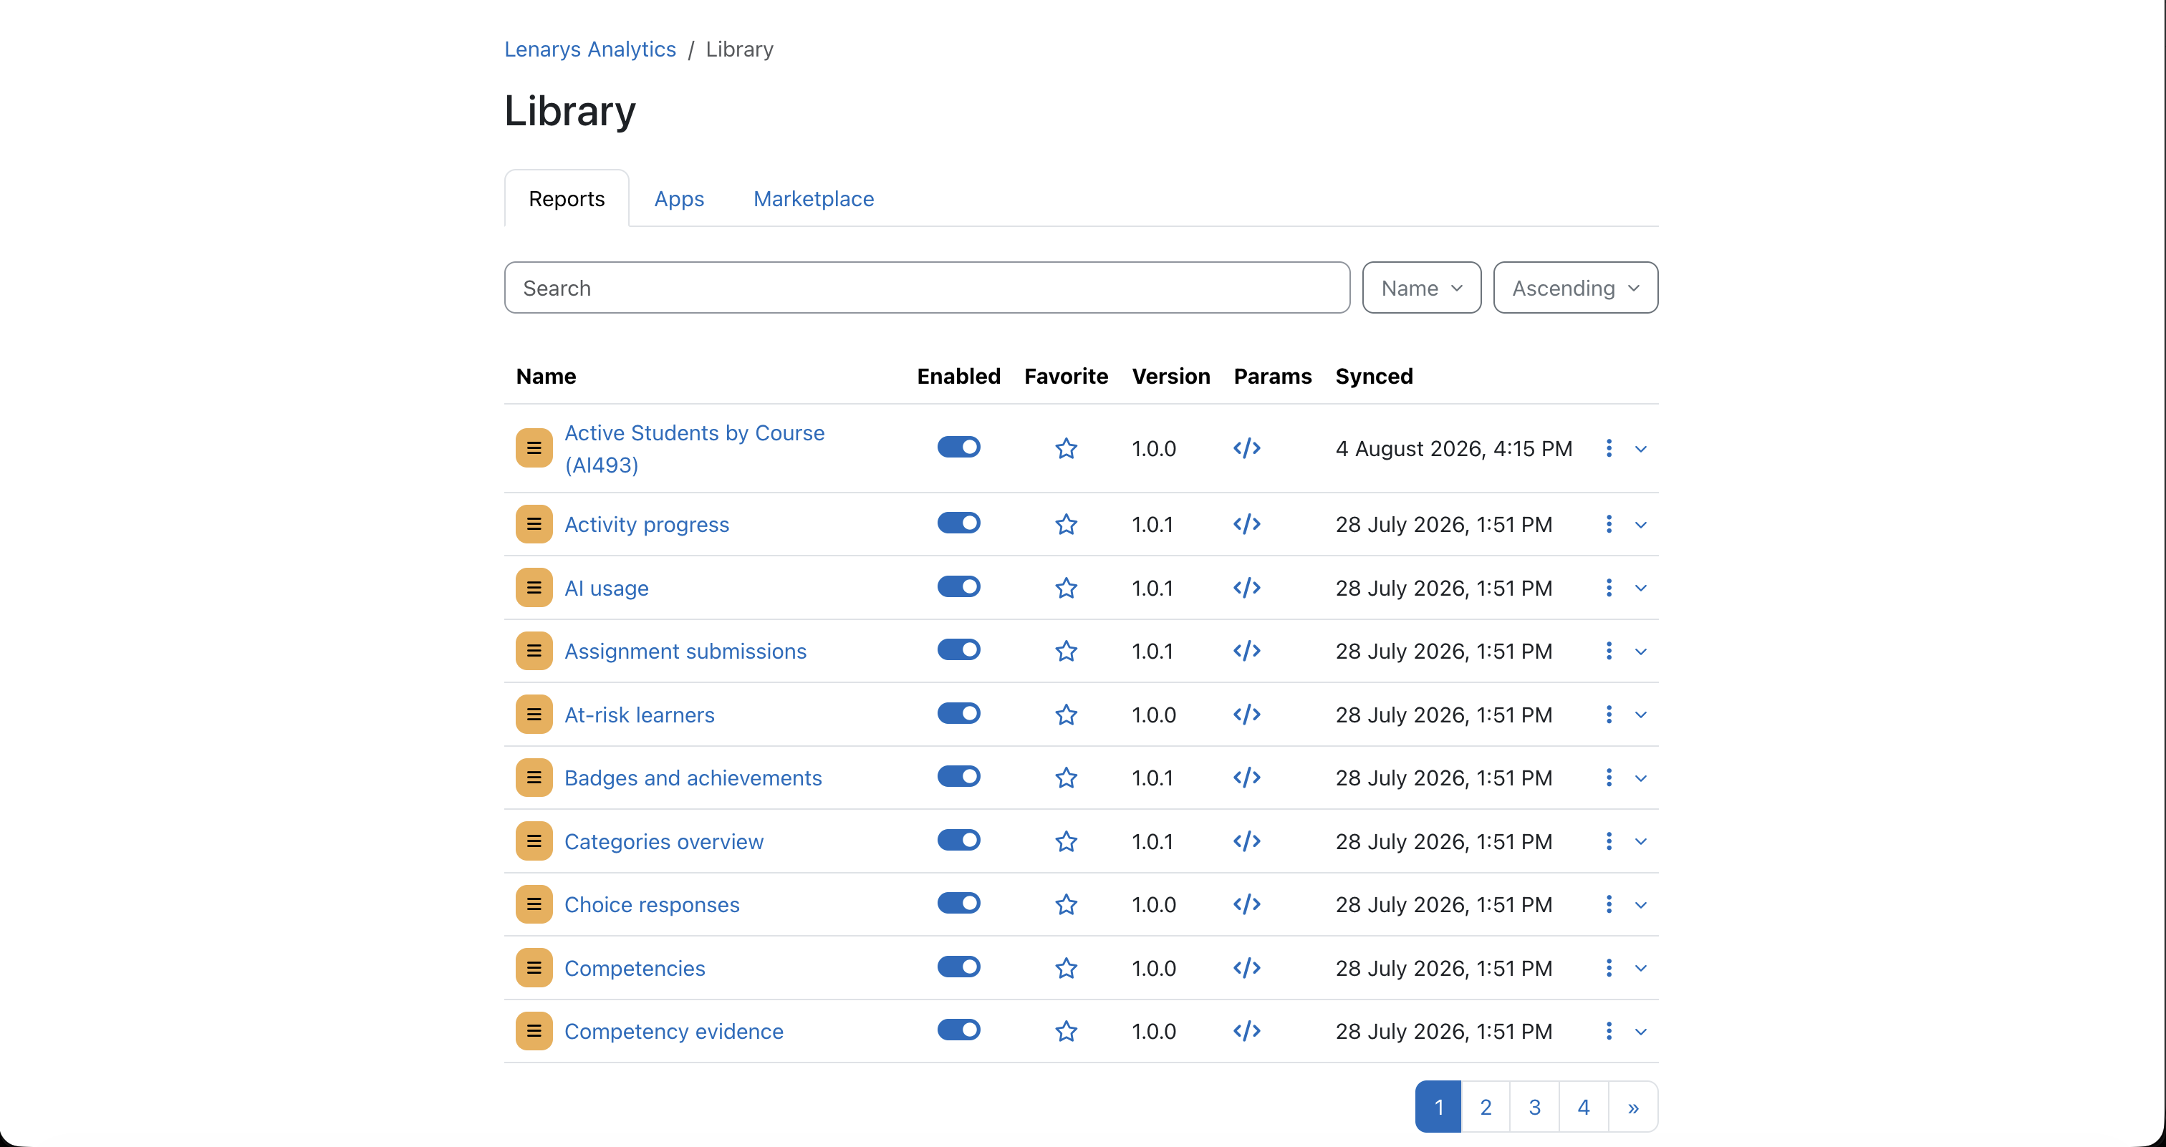
Task: Open the AI usage report
Action: 606,587
